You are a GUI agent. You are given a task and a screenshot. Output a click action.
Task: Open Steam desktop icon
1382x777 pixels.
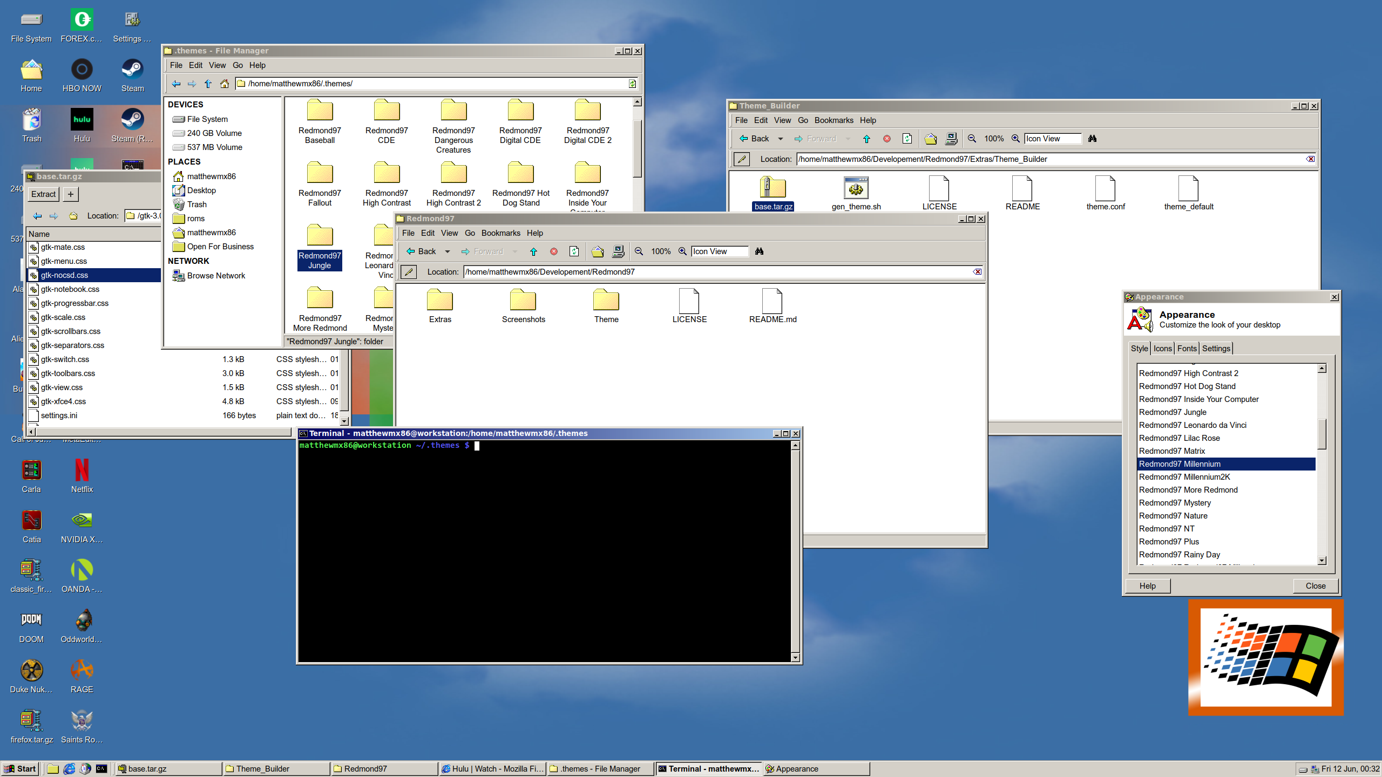(x=132, y=76)
